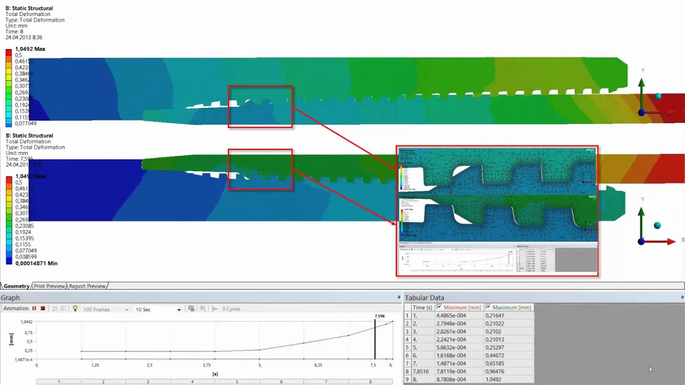
Task: Click the 3 Cycles flag control
Action: point(226,309)
